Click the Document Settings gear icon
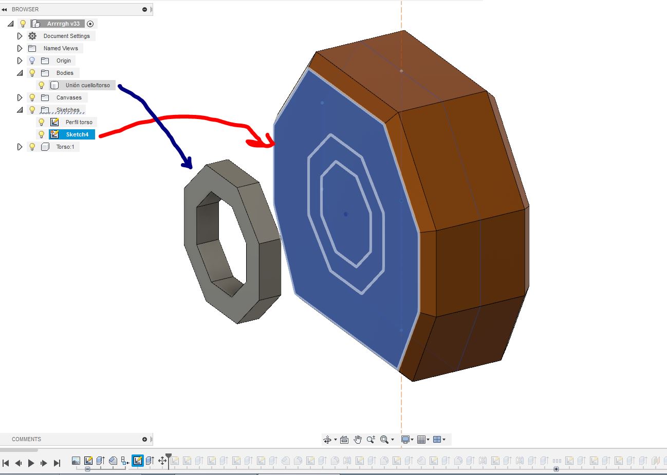667x475 pixels. coord(32,36)
